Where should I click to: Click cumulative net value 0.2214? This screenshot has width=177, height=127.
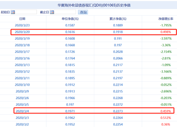118,85
